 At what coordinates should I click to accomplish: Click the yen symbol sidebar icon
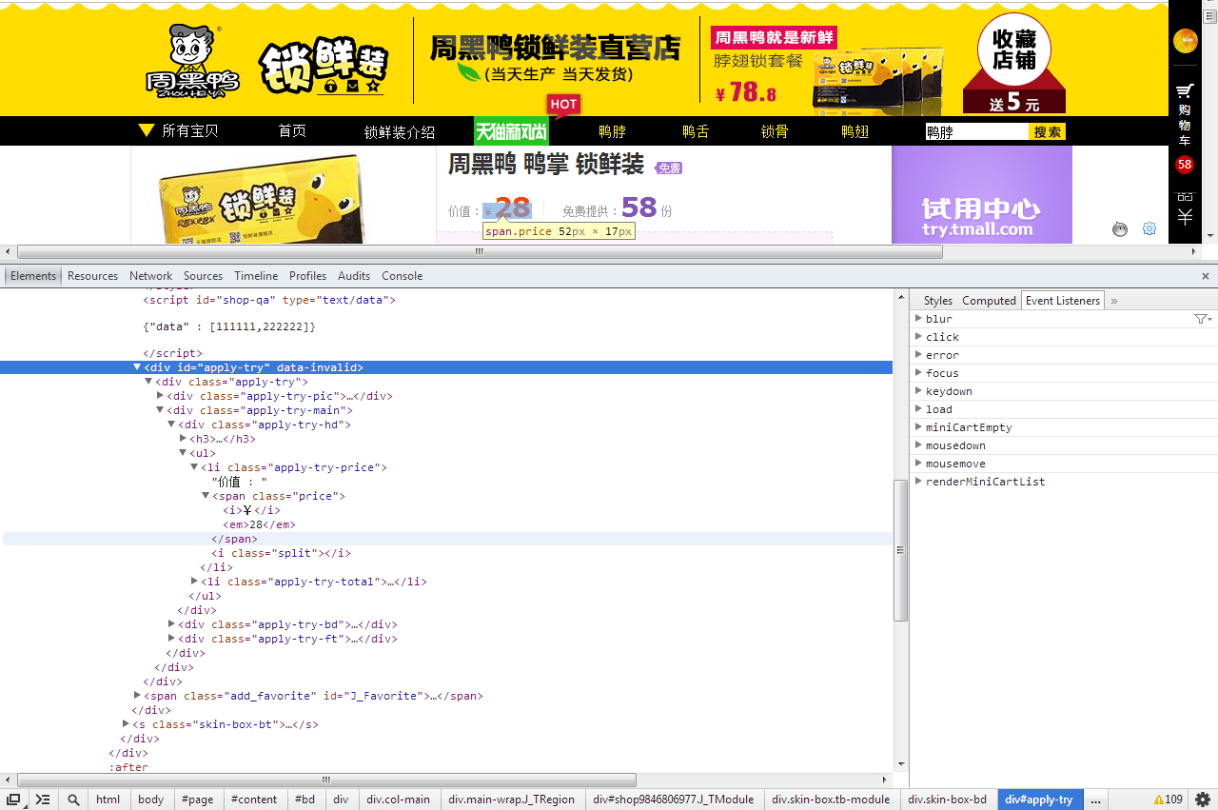click(x=1185, y=217)
